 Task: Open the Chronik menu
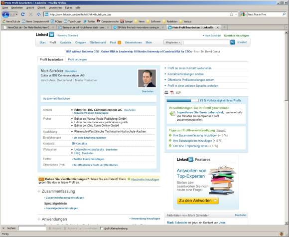point(41,7)
